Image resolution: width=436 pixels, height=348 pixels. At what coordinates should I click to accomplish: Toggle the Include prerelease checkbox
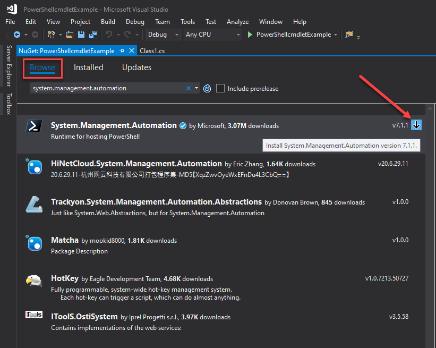pos(220,88)
